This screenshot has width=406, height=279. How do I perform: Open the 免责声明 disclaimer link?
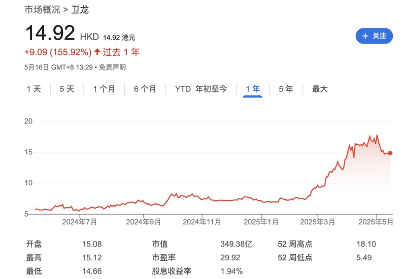pyautogui.click(x=112, y=67)
